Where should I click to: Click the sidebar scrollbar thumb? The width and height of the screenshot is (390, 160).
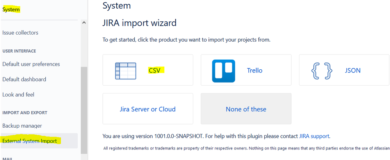click(84, 110)
